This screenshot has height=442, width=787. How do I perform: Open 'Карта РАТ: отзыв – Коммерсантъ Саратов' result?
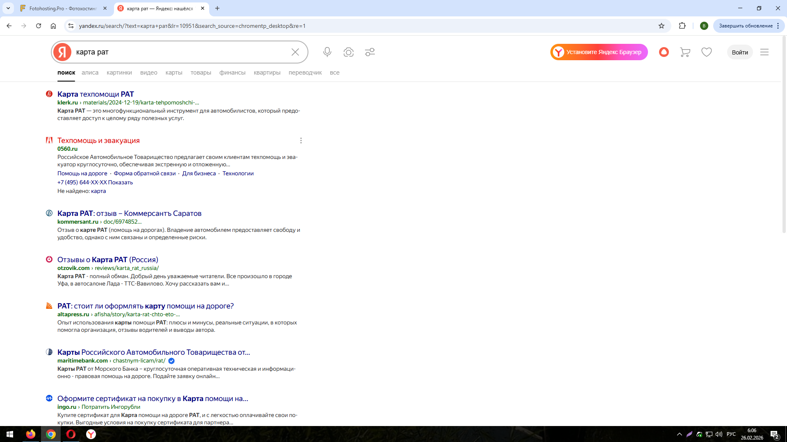(130, 213)
